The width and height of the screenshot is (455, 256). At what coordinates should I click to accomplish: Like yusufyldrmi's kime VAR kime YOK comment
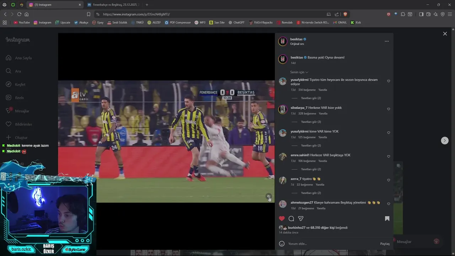point(389,133)
